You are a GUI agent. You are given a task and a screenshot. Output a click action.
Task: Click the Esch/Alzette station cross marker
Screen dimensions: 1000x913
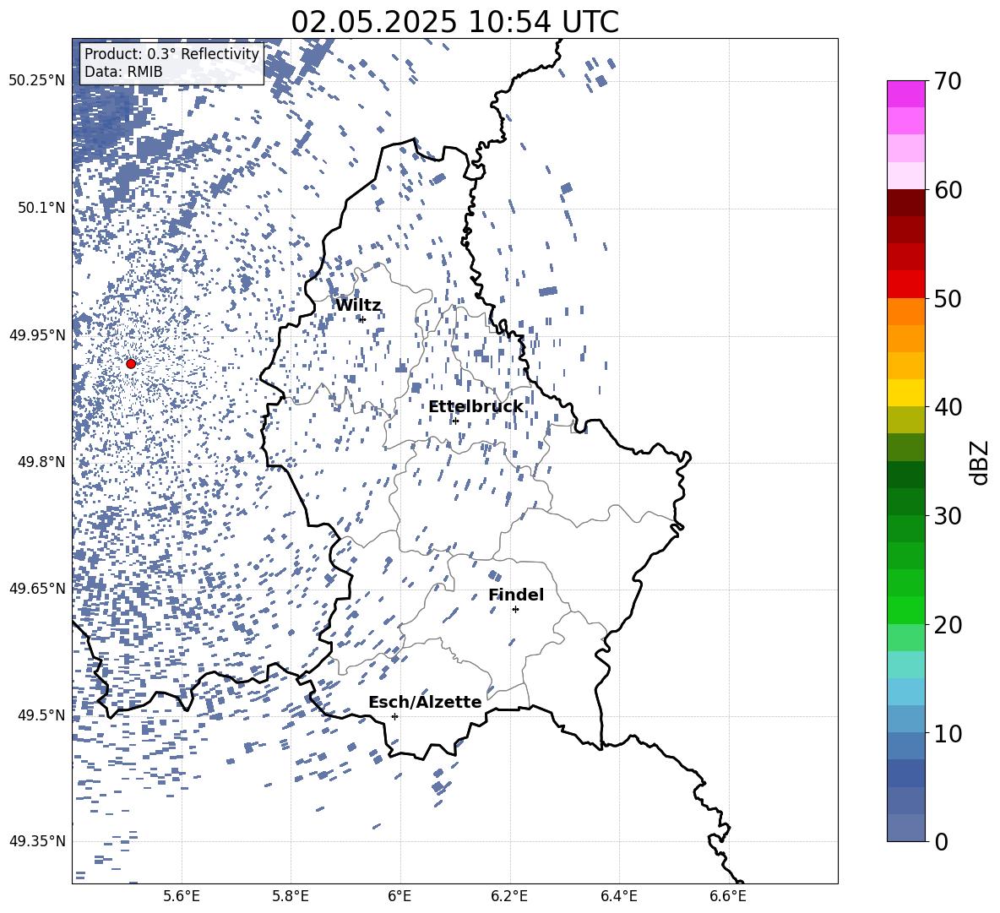tap(394, 716)
